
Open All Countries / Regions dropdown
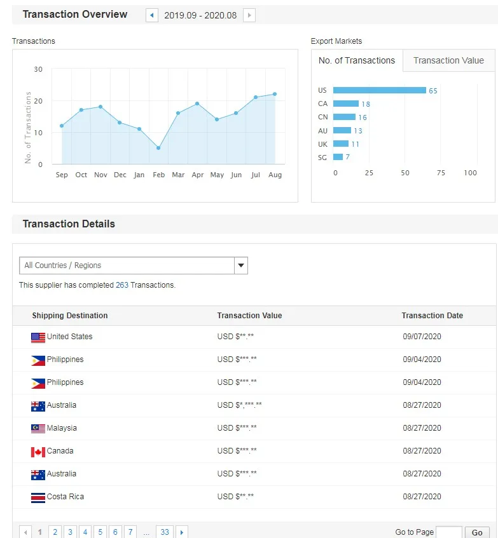pos(127,266)
